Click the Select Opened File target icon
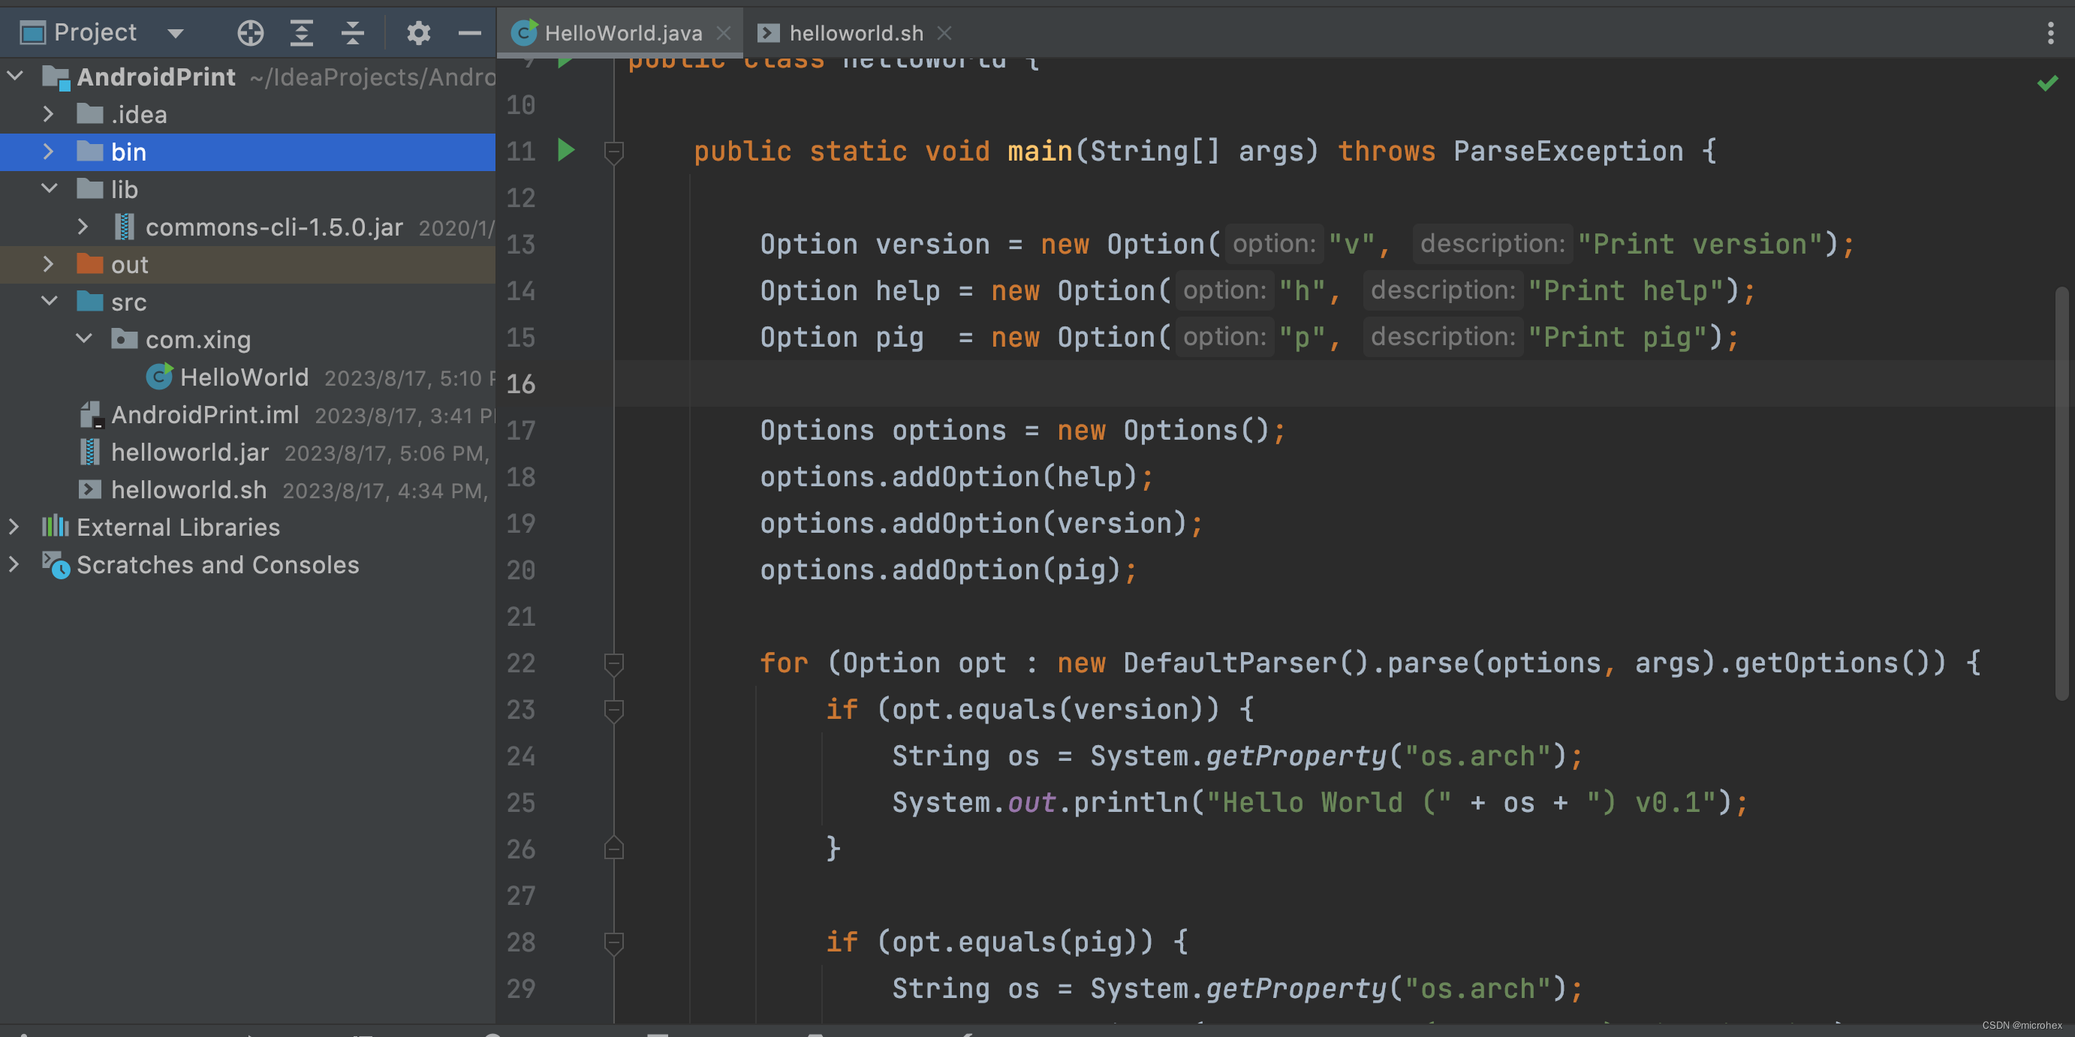 (251, 33)
